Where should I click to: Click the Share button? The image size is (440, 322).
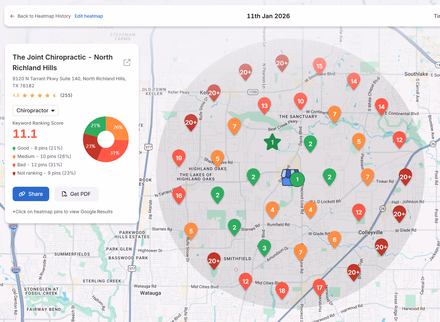pos(31,194)
